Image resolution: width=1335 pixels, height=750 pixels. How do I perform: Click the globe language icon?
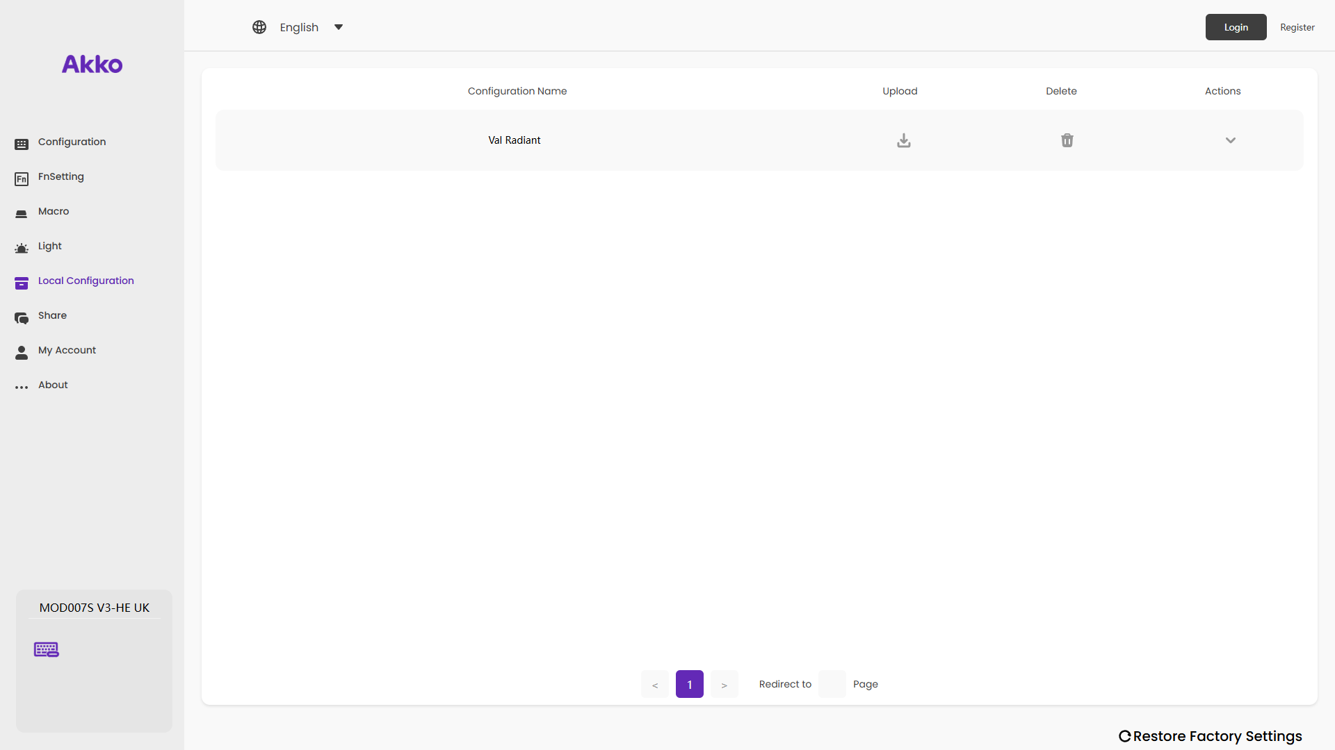pyautogui.click(x=259, y=27)
